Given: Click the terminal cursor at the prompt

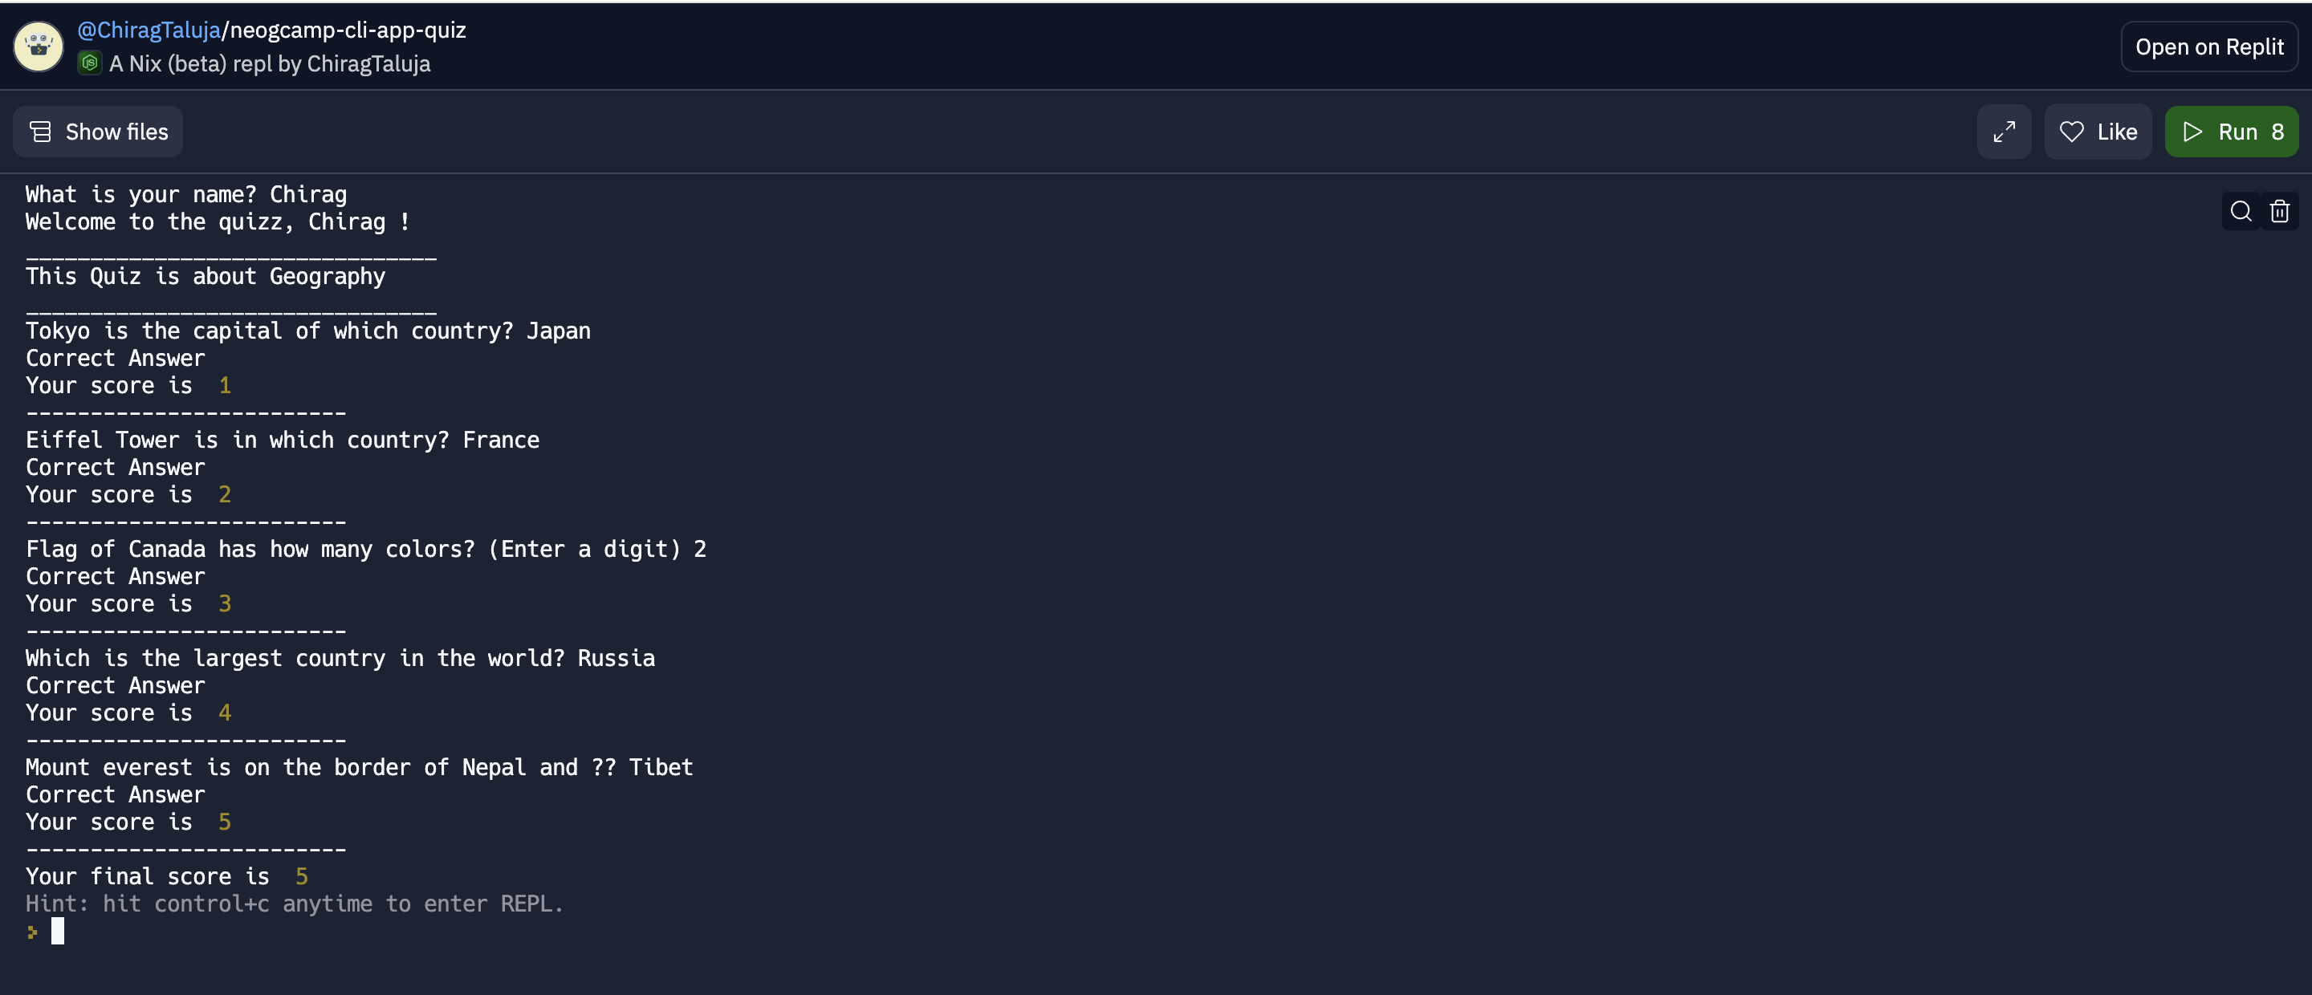Looking at the screenshot, I should point(59,932).
